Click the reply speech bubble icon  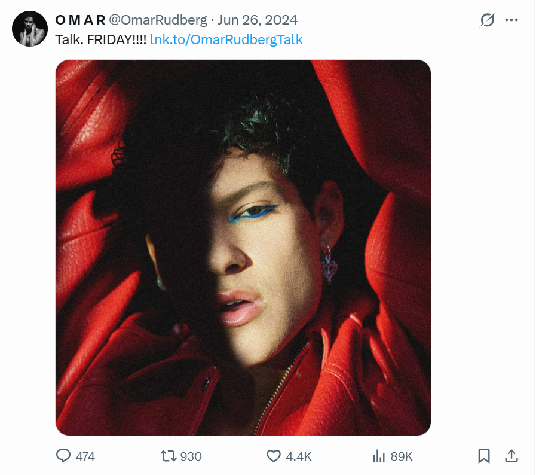pos(63,456)
